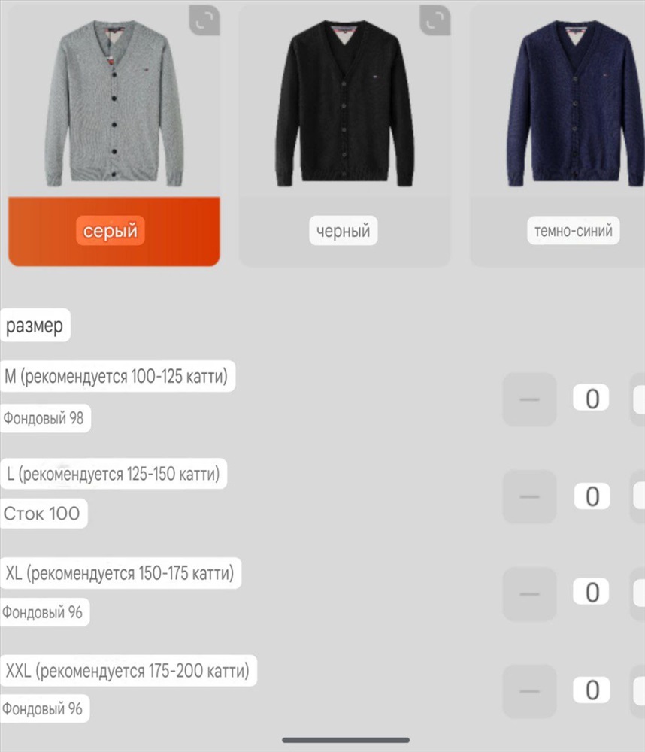Click the size M quantity field

click(592, 398)
